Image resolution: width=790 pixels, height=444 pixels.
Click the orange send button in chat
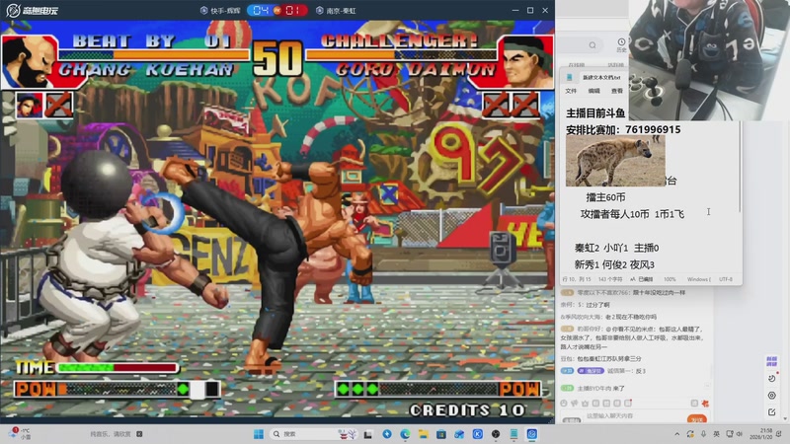(x=697, y=419)
